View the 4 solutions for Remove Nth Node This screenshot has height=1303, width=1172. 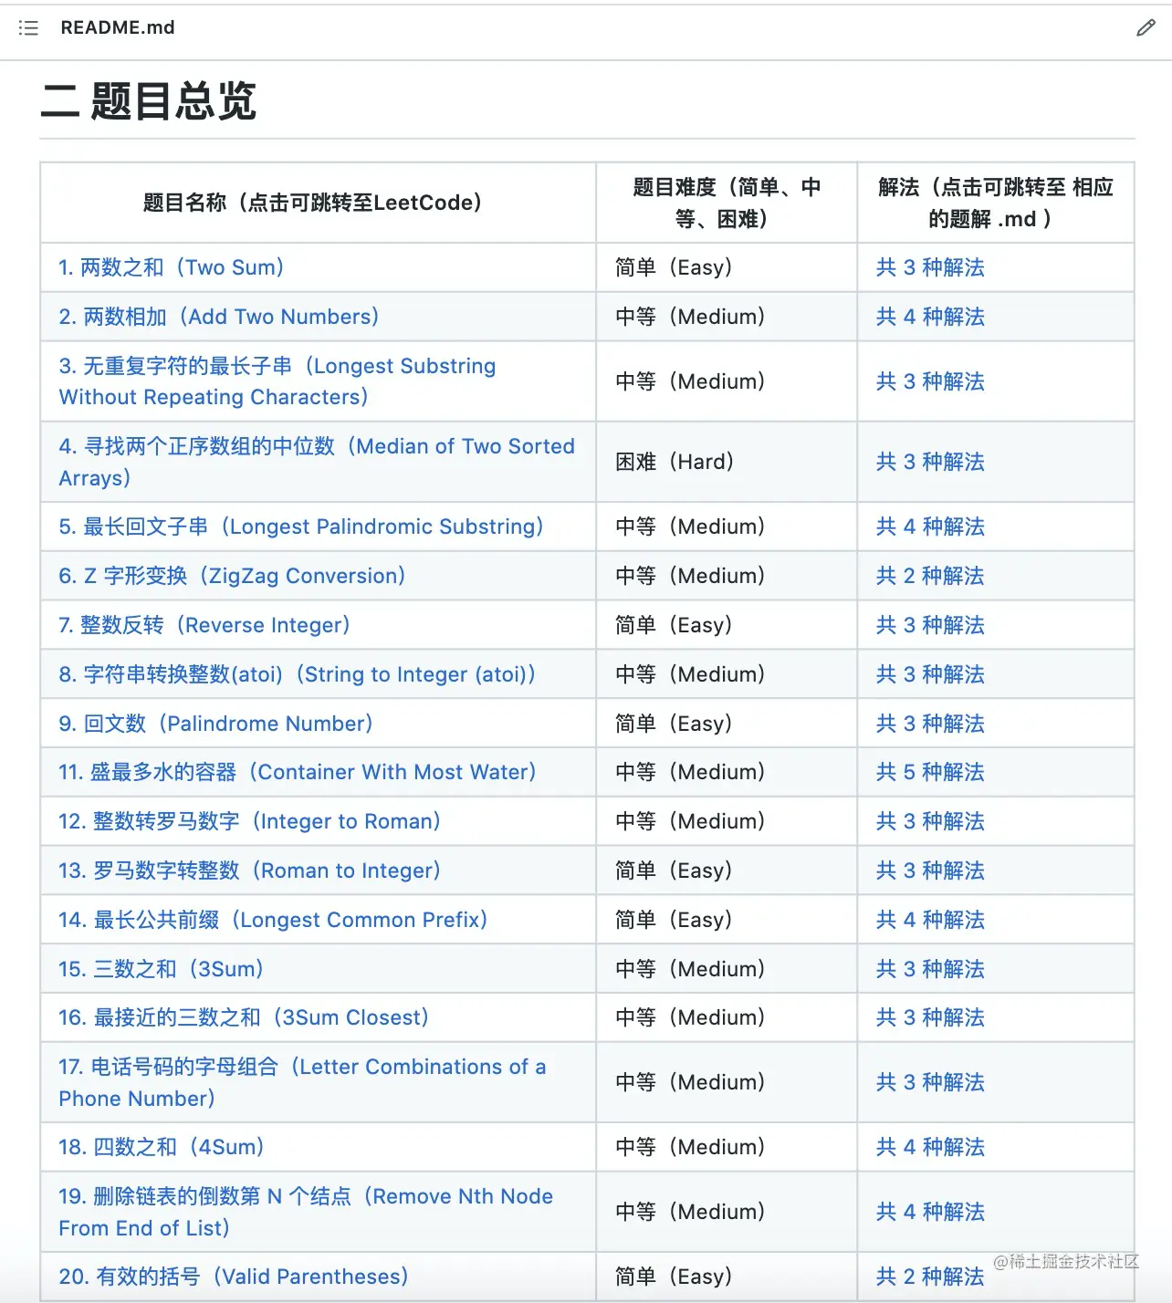click(x=929, y=1212)
